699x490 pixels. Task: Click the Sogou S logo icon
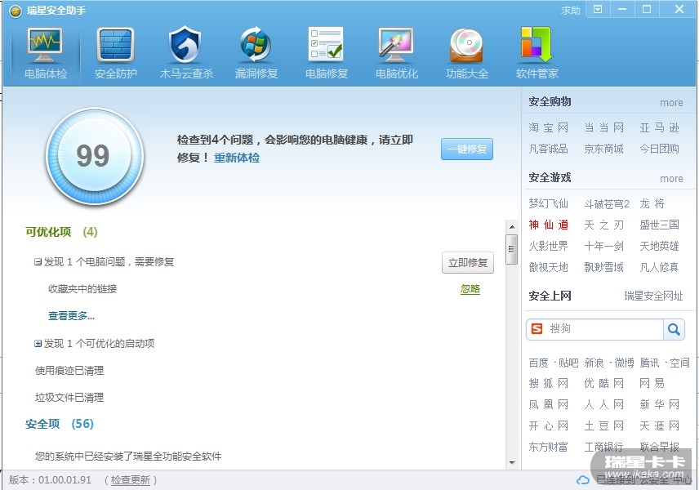coord(537,329)
